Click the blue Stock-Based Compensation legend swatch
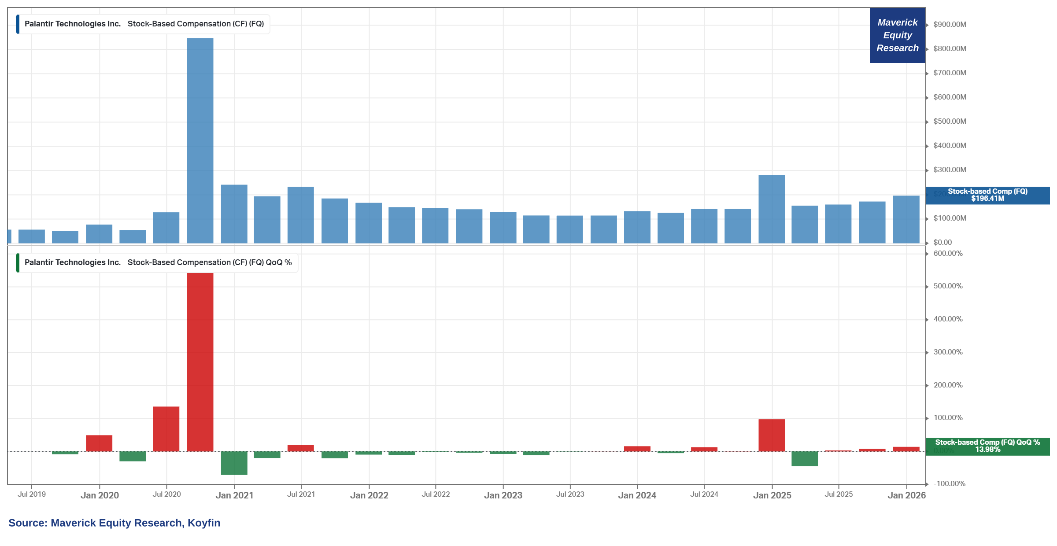The image size is (1057, 546). (18, 24)
